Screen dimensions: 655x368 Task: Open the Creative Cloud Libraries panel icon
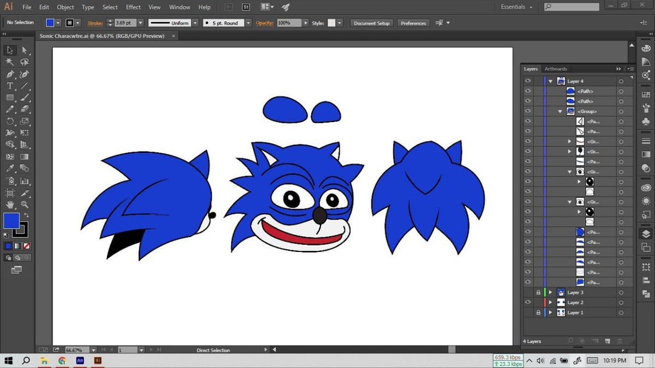pyautogui.click(x=646, y=188)
